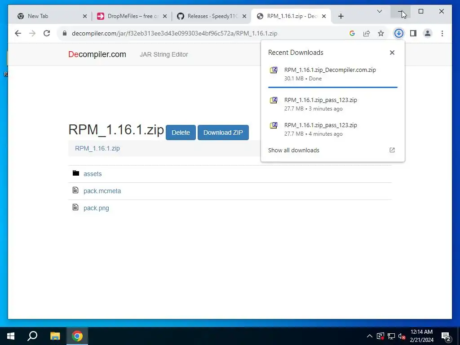The width and height of the screenshot is (460, 345).
Task: Open the Chrome three-dot menu
Action: [x=442, y=33]
